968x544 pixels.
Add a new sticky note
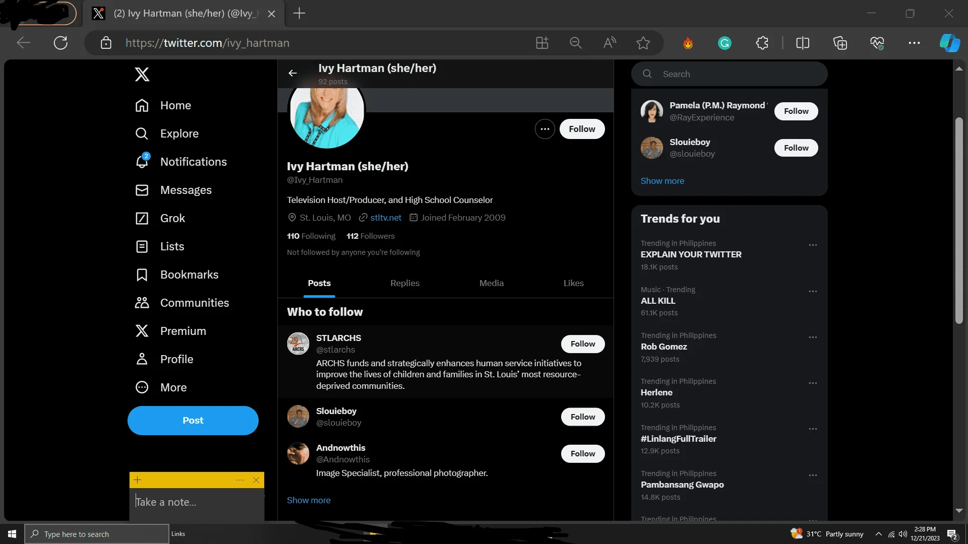138,480
